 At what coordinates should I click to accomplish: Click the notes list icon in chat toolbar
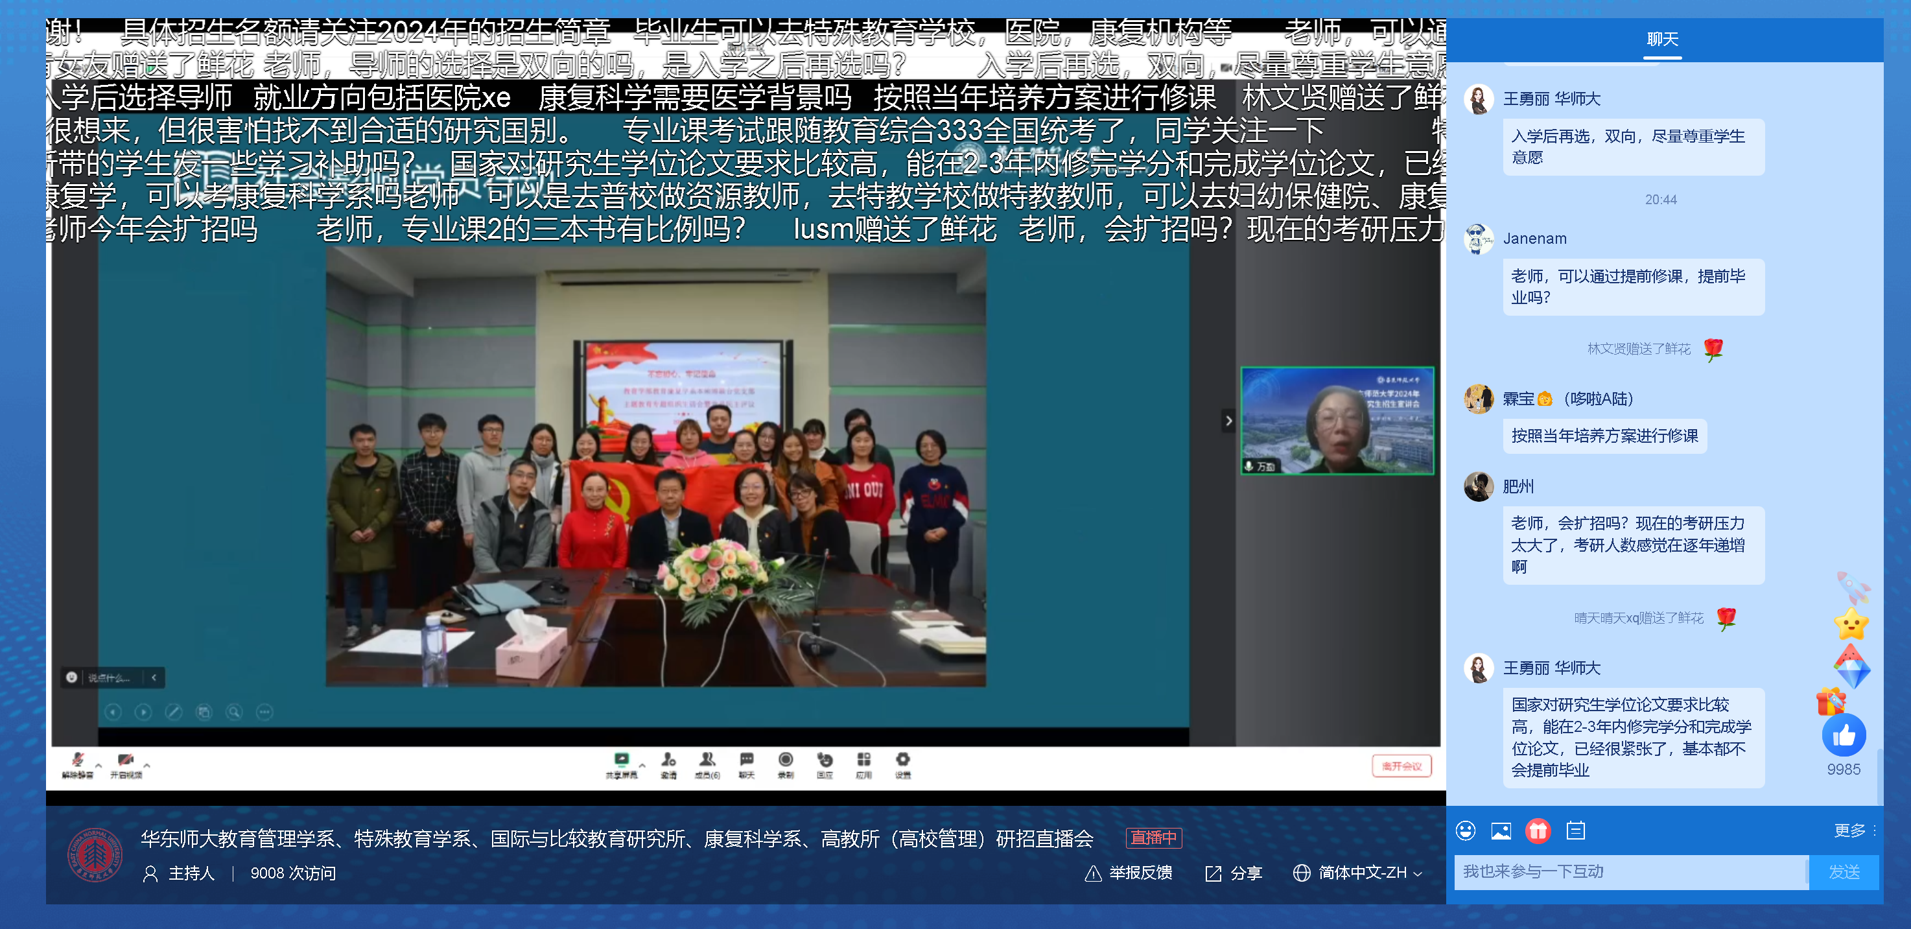click(x=1576, y=830)
